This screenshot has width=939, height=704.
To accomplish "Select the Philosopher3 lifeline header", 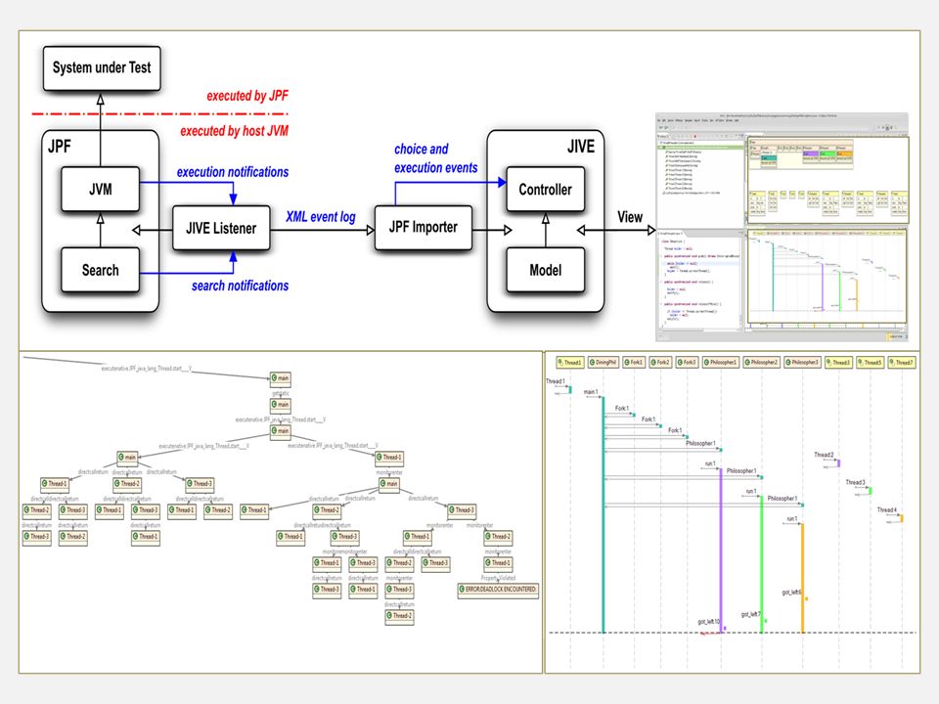I will point(802,362).
